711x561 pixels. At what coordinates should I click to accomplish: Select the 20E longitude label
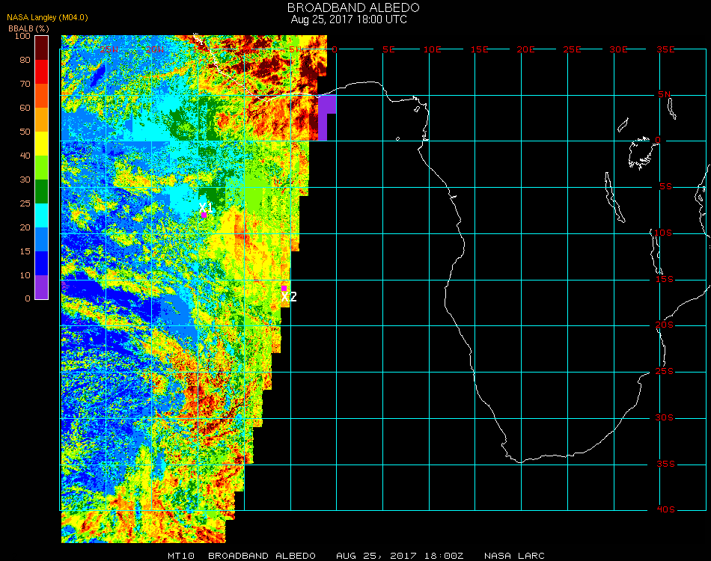point(526,49)
